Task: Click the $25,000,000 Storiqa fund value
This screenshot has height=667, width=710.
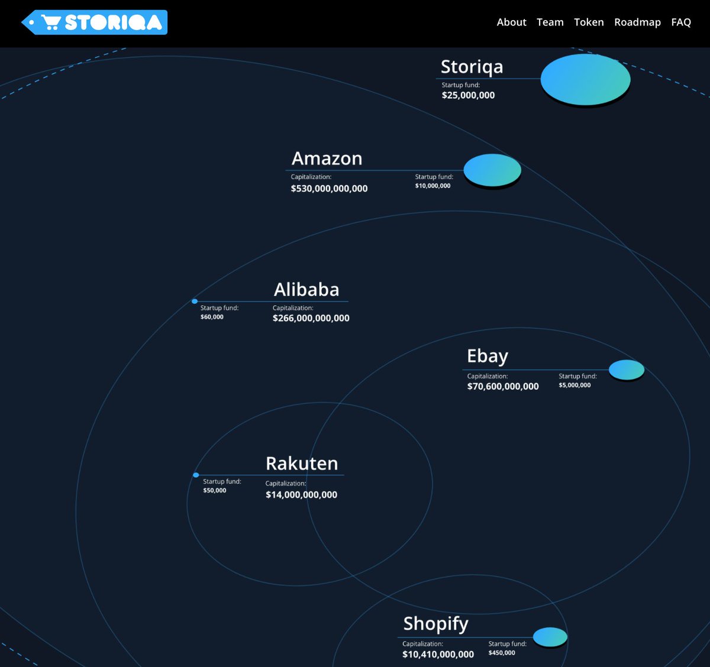Action: (468, 95)
